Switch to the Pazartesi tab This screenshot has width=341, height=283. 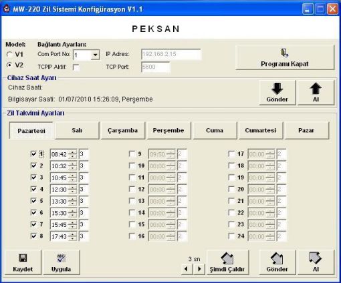[31, 131]
